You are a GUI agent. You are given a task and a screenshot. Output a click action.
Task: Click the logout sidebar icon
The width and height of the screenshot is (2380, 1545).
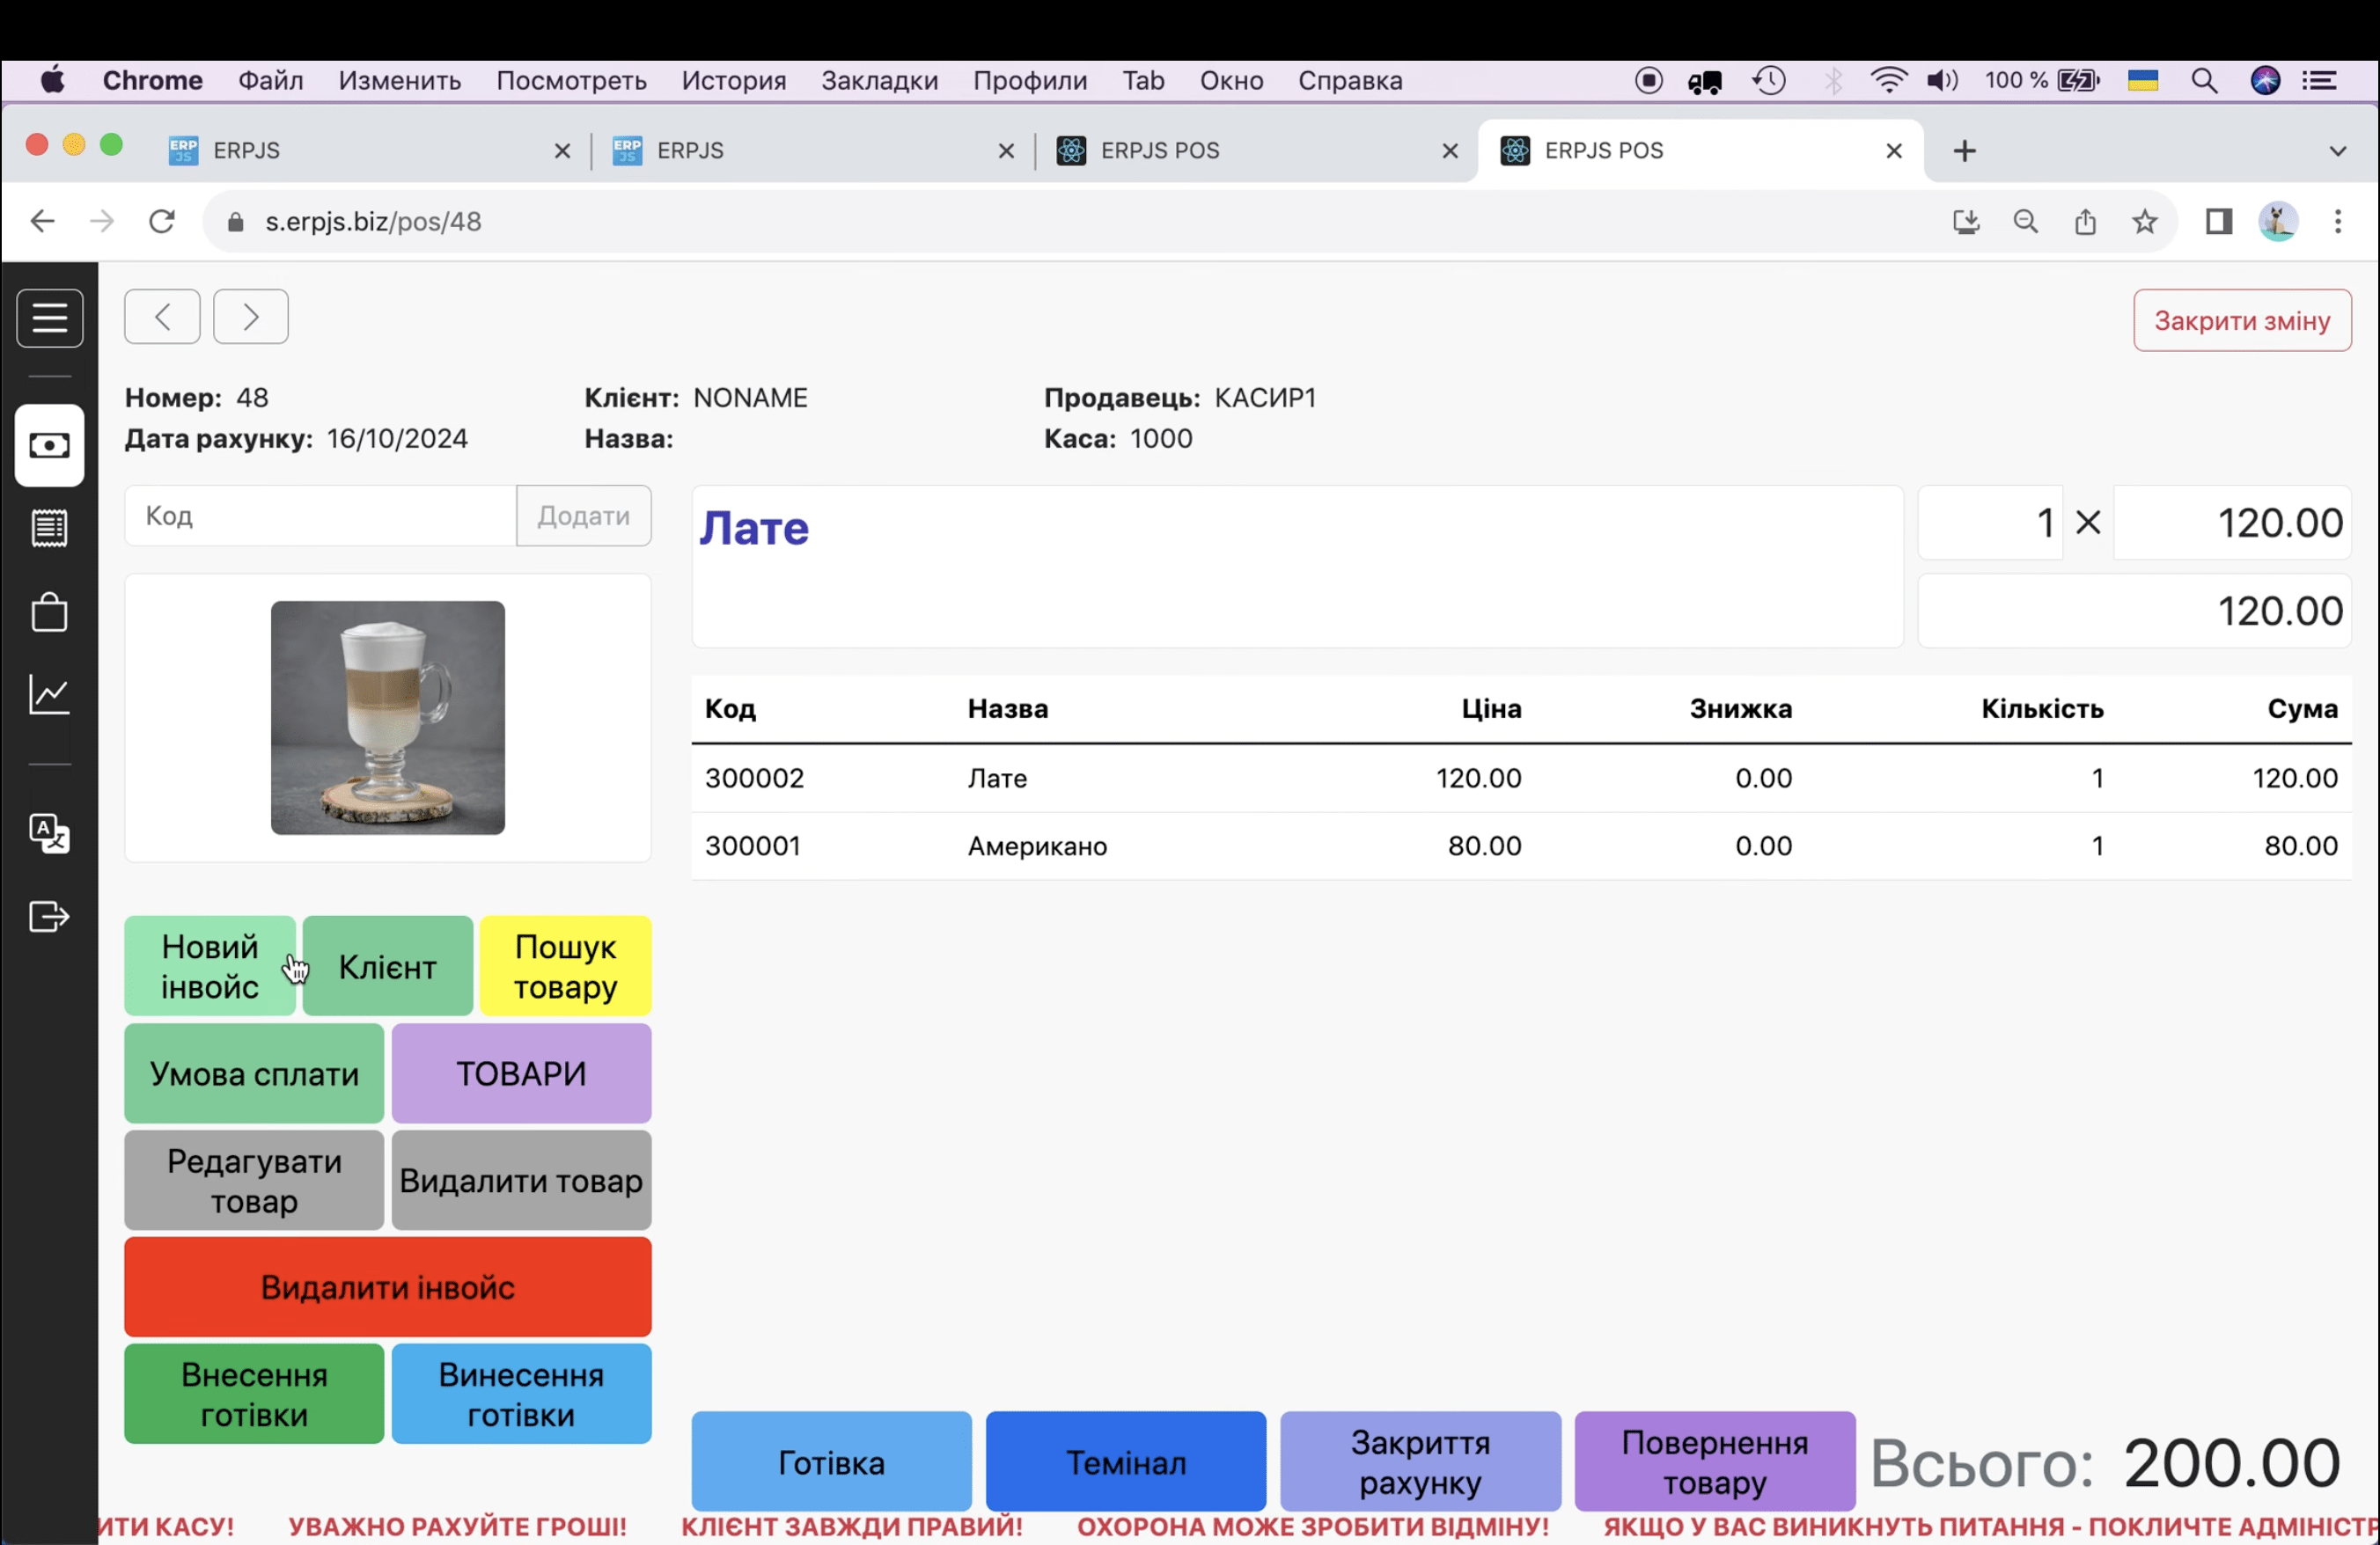tap(49, 917)
